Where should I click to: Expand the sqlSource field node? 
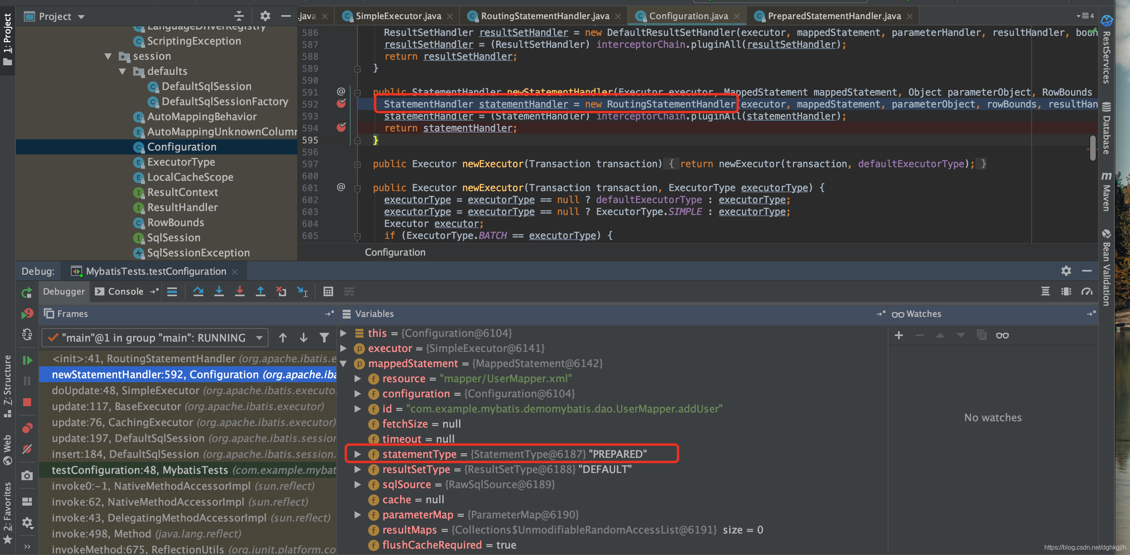358,485
